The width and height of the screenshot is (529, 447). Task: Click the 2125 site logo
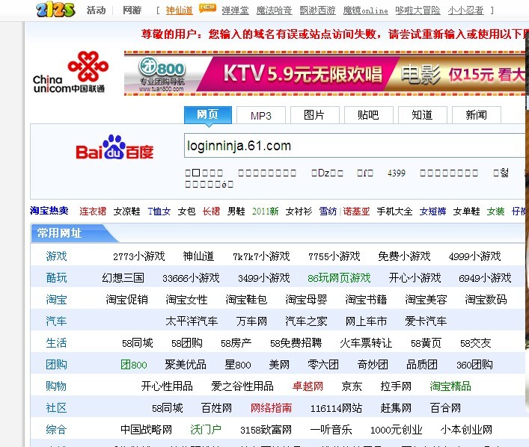point(55,10)
